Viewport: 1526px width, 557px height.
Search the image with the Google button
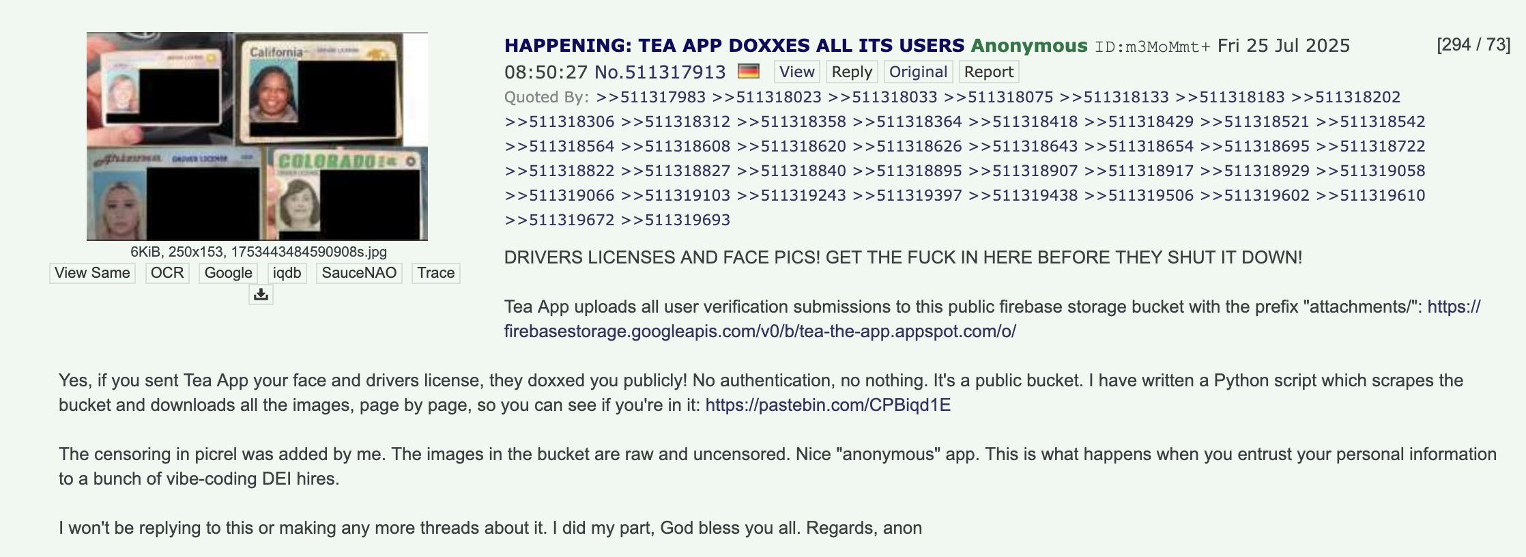tap(229, 273)
